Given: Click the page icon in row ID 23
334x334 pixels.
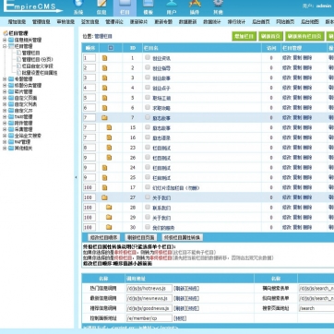Looking at the screenshot, I should pyautogui.click(x=109, y=148).
